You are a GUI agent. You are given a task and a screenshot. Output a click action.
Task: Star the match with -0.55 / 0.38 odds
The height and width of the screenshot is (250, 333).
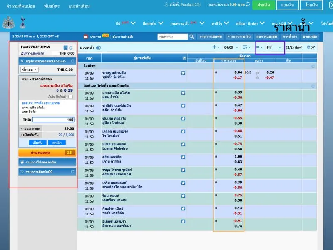click(x=183, y=119)
